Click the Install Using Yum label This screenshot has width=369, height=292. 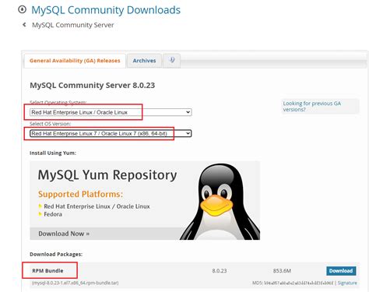(53, 153)
